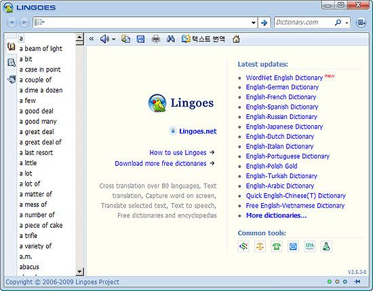Click the print icon
Screen dimensions: 373x291
[x=156, y=39]
